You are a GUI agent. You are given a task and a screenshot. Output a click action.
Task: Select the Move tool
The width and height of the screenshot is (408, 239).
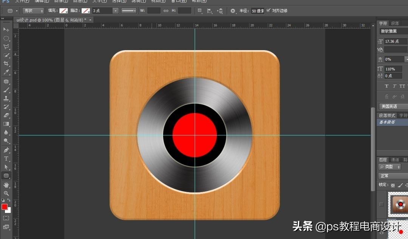[6, 29]
